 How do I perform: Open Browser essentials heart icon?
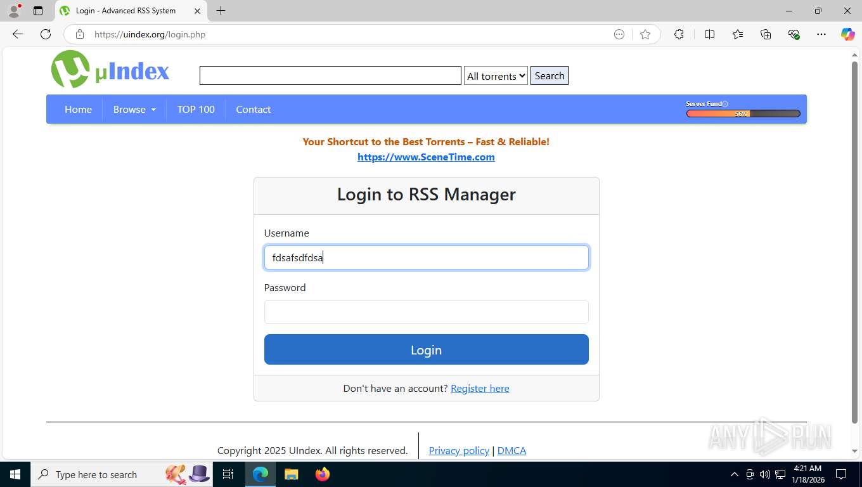click(794, 34)
